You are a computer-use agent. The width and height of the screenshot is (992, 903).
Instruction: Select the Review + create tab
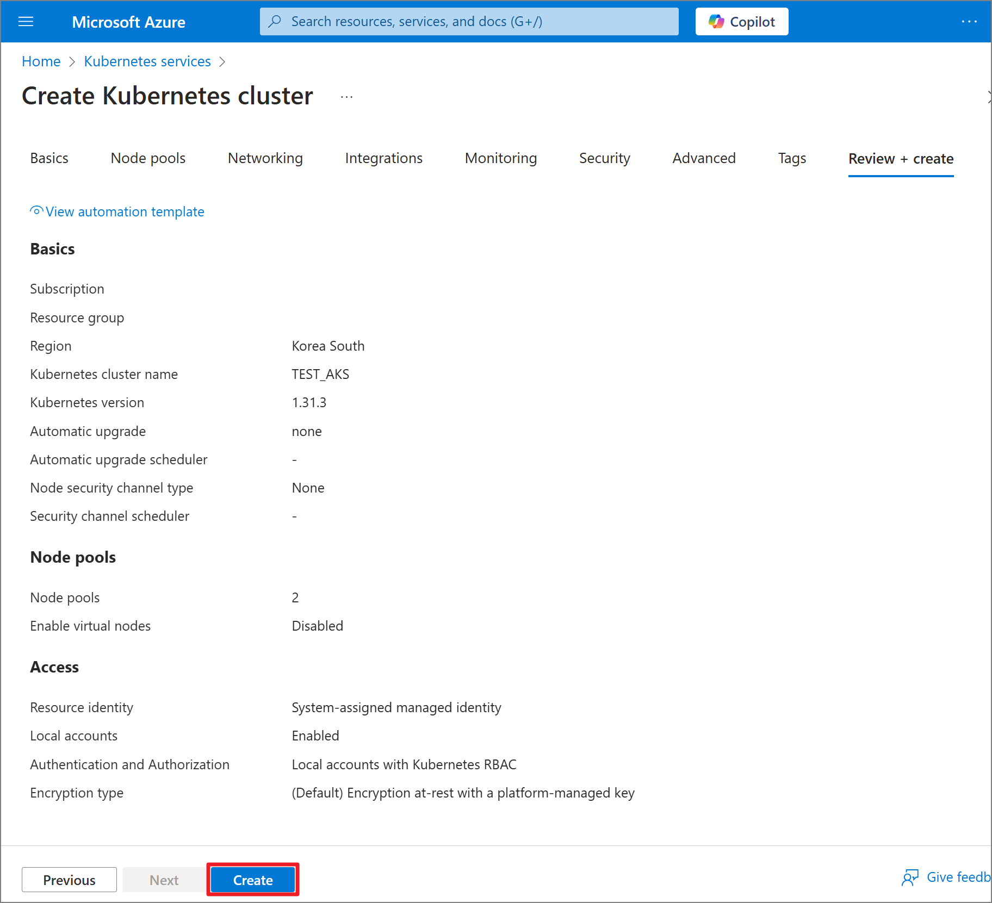pos(901,159)
